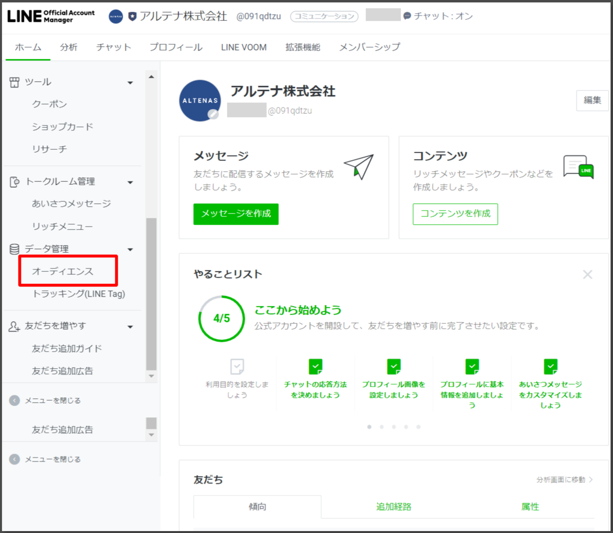Go to the プロフィール tab
Screen dimensions: 613x533
point(176,47)
